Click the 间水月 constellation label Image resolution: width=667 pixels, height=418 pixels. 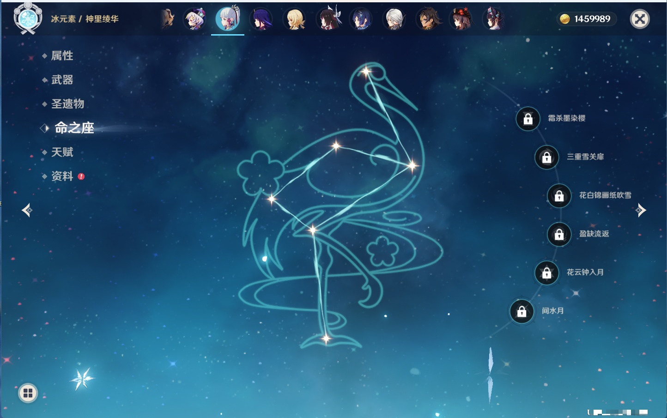pos(553,311)
